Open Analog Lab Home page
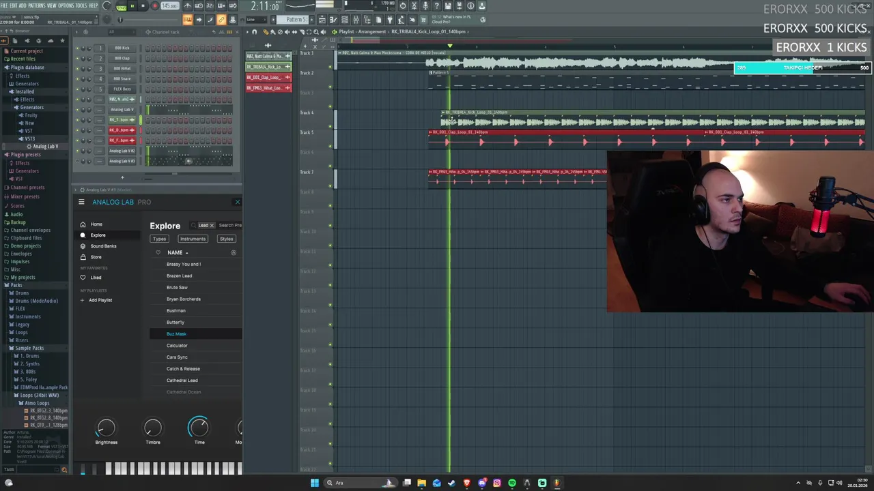 pyautogui.click(x=96, y=224)
